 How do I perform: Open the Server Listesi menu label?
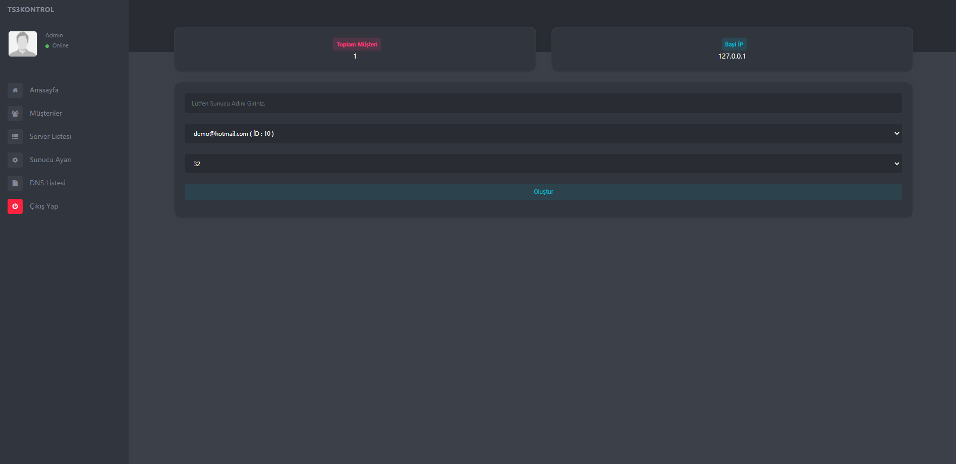click(x=50, y=137)
